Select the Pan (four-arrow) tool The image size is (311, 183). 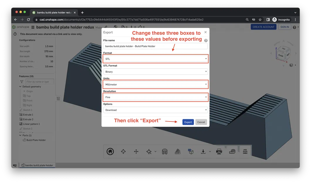click(136, 152)
